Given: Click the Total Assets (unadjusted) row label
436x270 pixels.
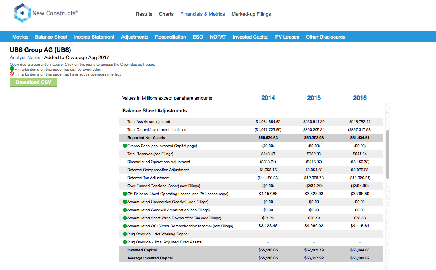Looking at the screenshot, I should (x=148, y=122).
